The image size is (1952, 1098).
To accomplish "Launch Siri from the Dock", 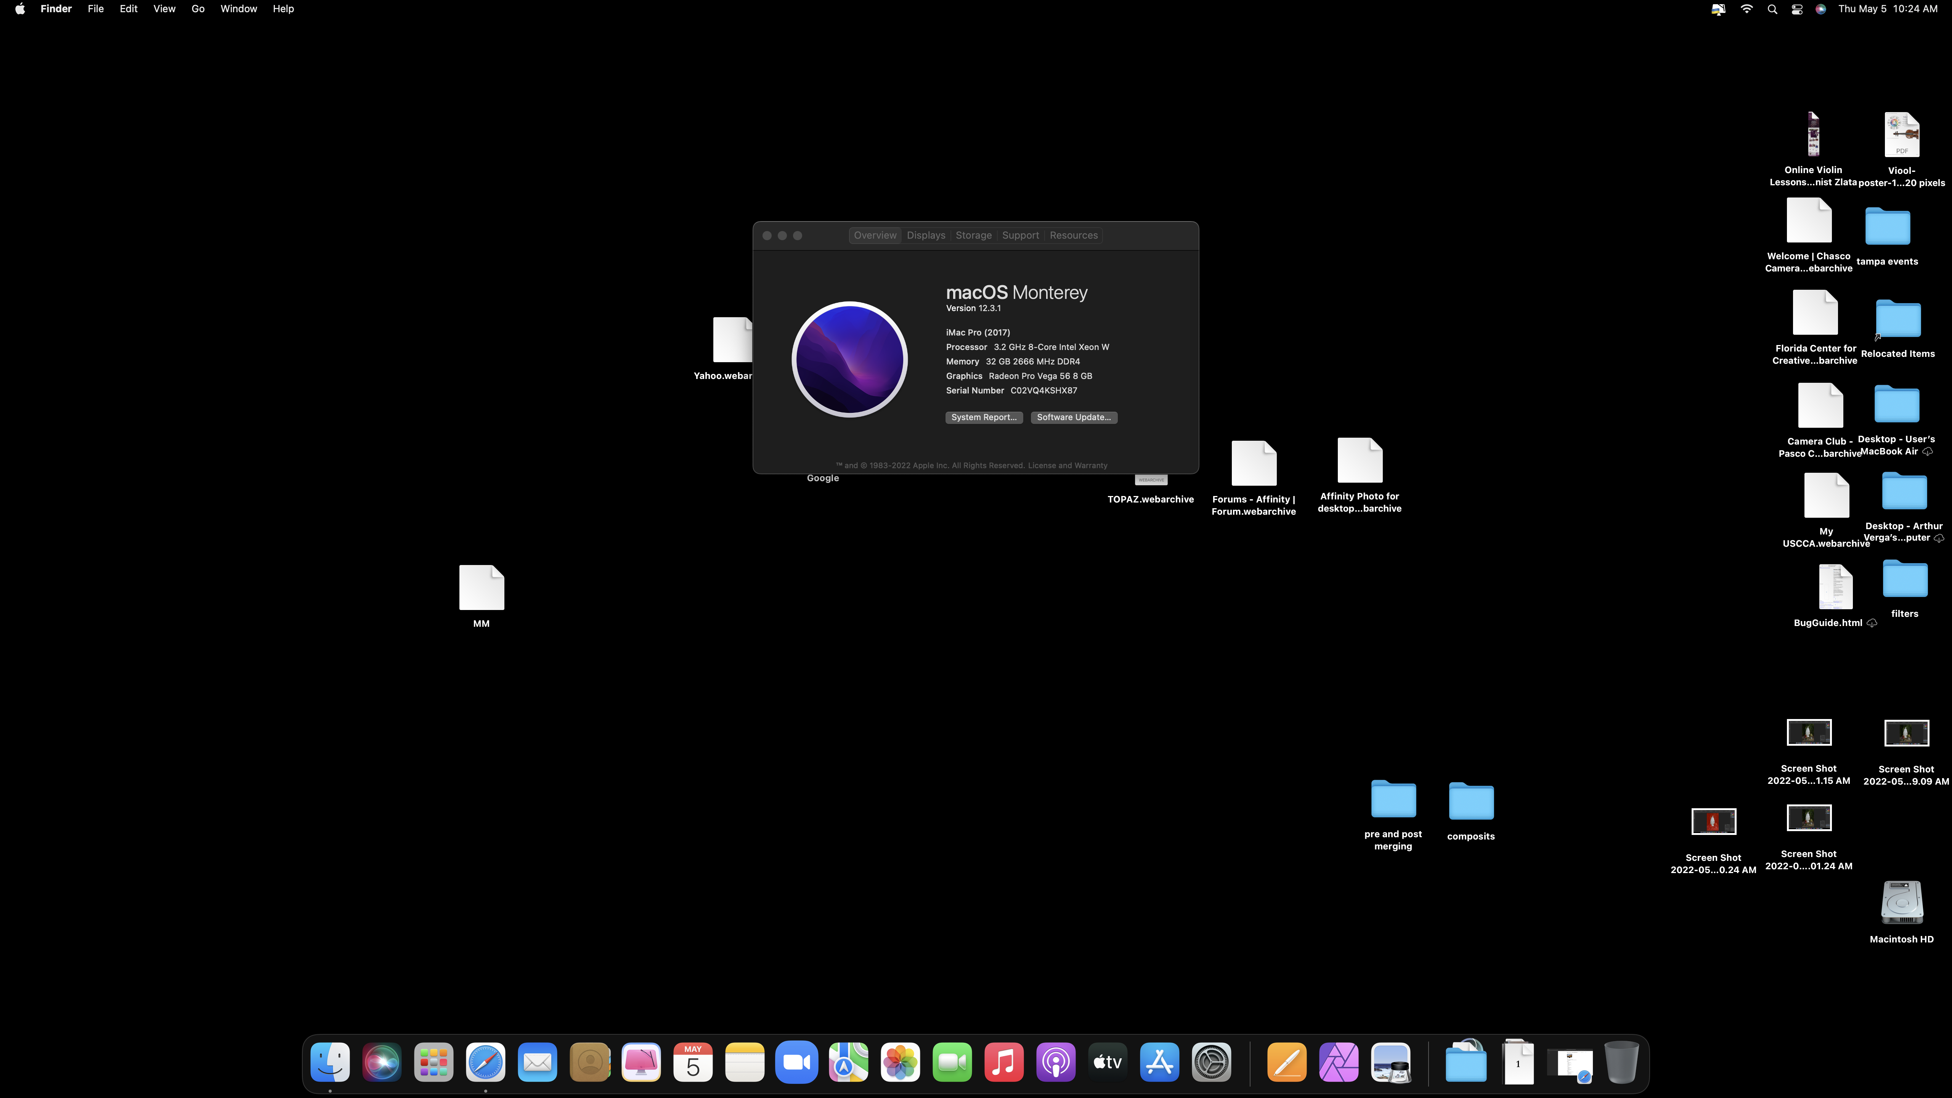I will pyautogui.click(x=382, y=1063).
